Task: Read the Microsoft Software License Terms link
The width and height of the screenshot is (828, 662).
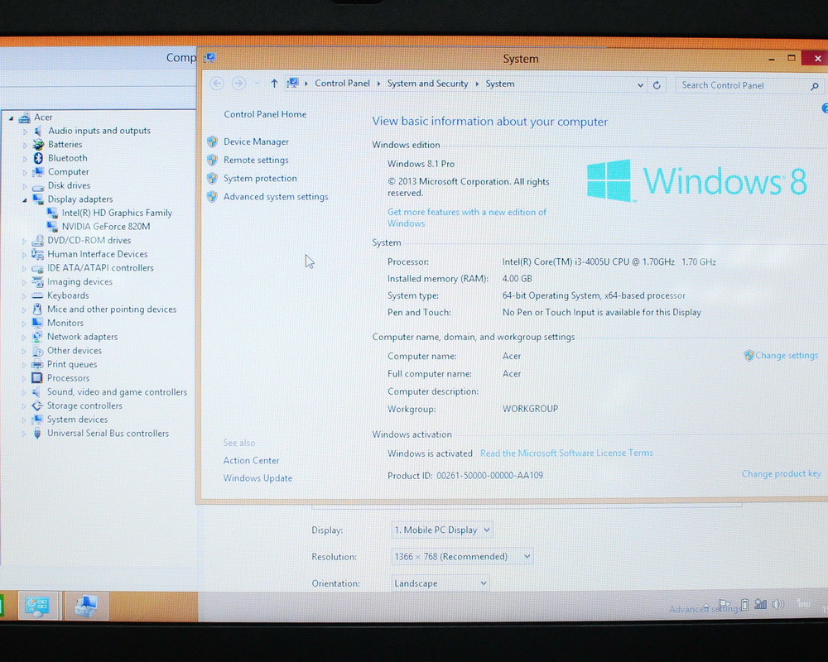Action: click(566, 453)
